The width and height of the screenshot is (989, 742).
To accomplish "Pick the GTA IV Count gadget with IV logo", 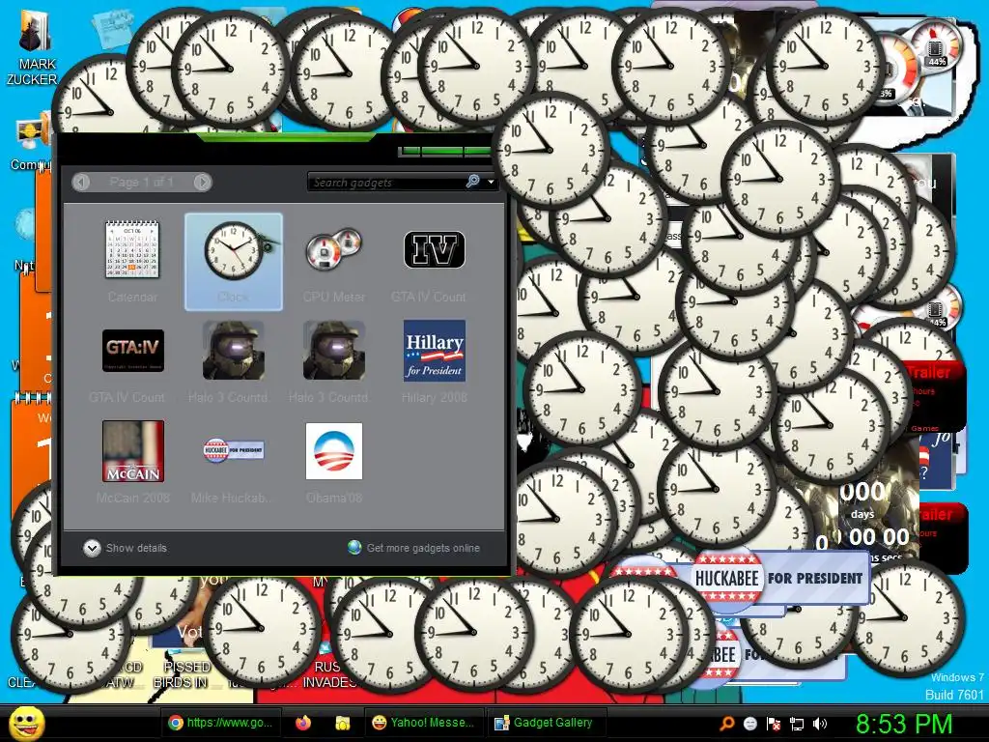I will 434,261.
